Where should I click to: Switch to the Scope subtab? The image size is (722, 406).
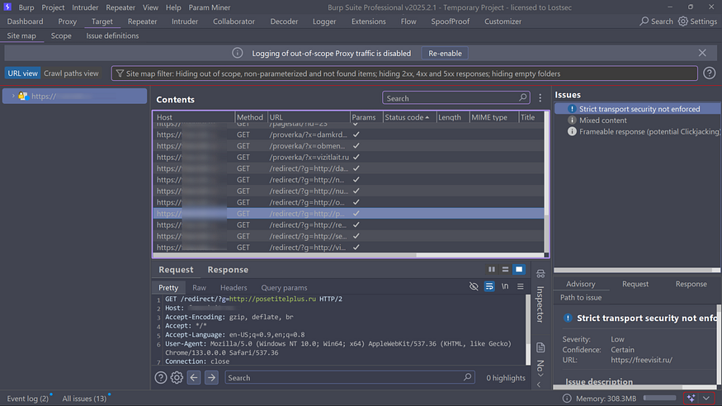click(x=61, y=35)
